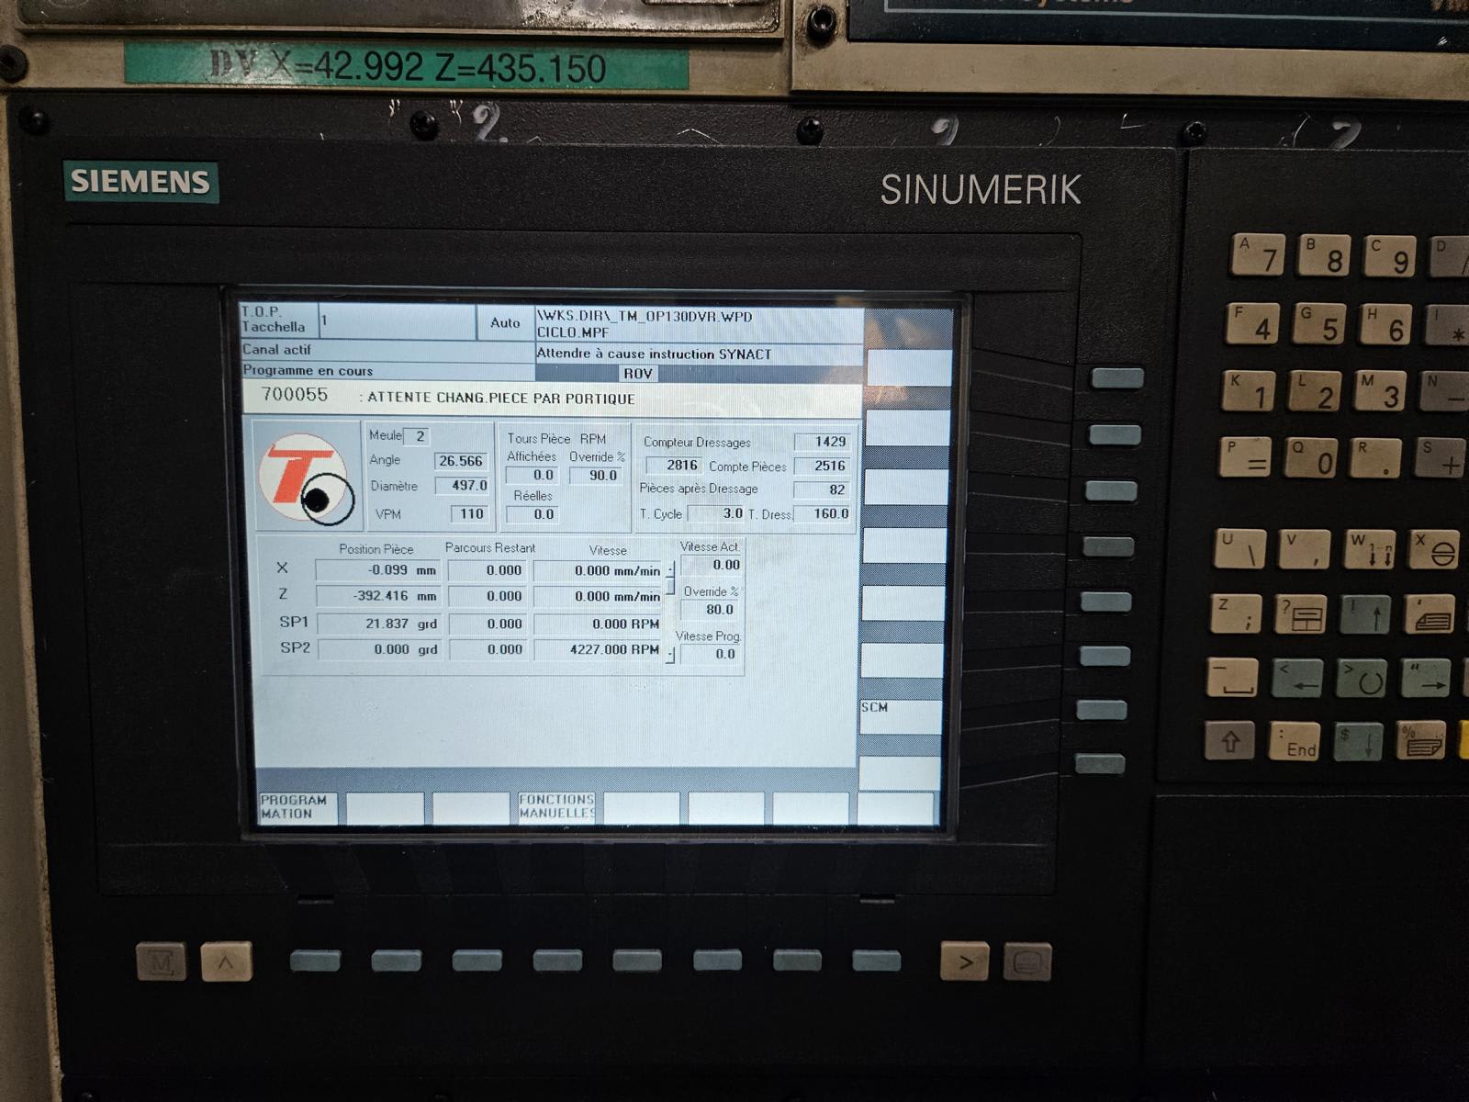The width and height of the screenshot is (1469, 1102).
Task: Select the SCM vertical softkey
Action: [900, 715]
